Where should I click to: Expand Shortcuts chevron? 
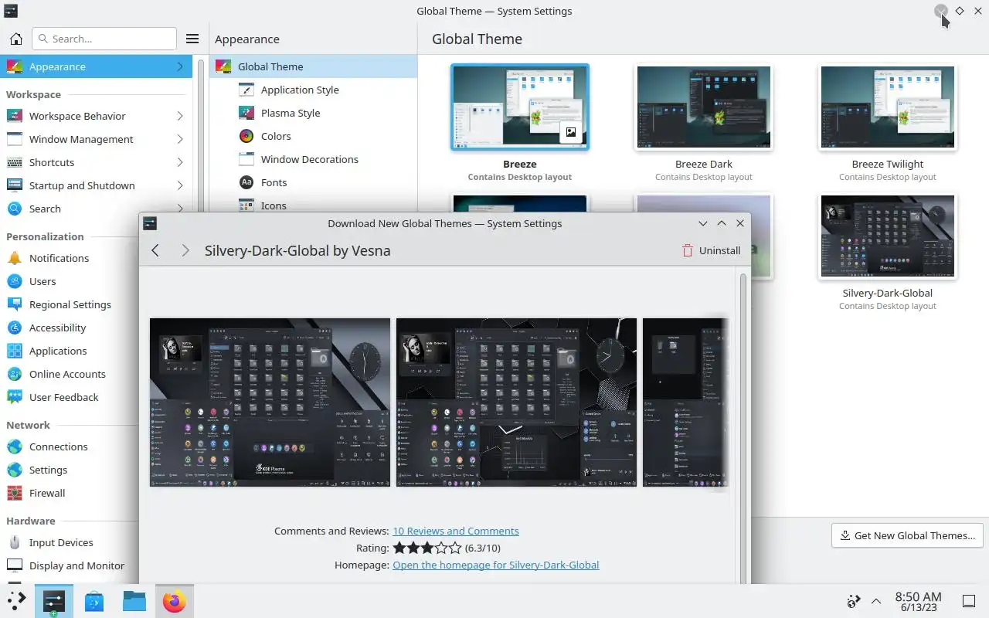point(180,162)
